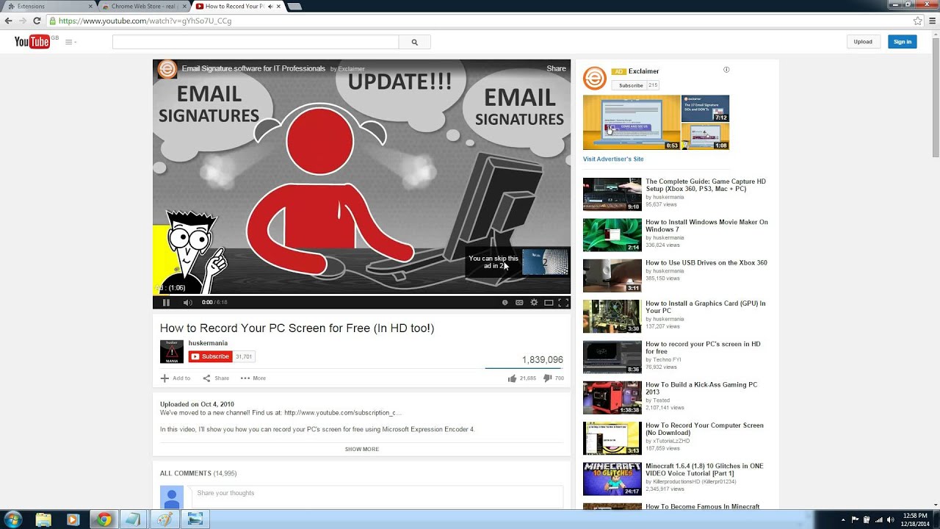Show hidden system tray icons

843,519
